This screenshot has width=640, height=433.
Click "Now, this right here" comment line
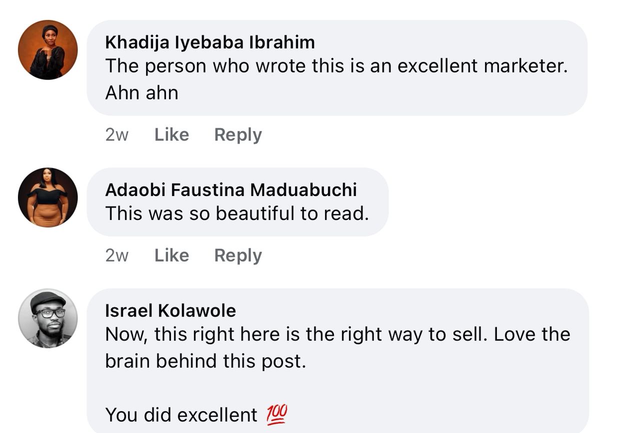pyautogui.click(x=337, y=334)
